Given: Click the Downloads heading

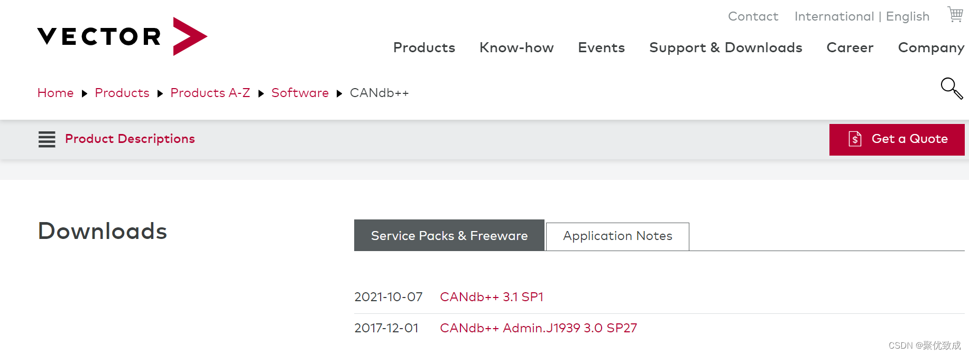Looking at the screenshot, I should pos(103,231).
